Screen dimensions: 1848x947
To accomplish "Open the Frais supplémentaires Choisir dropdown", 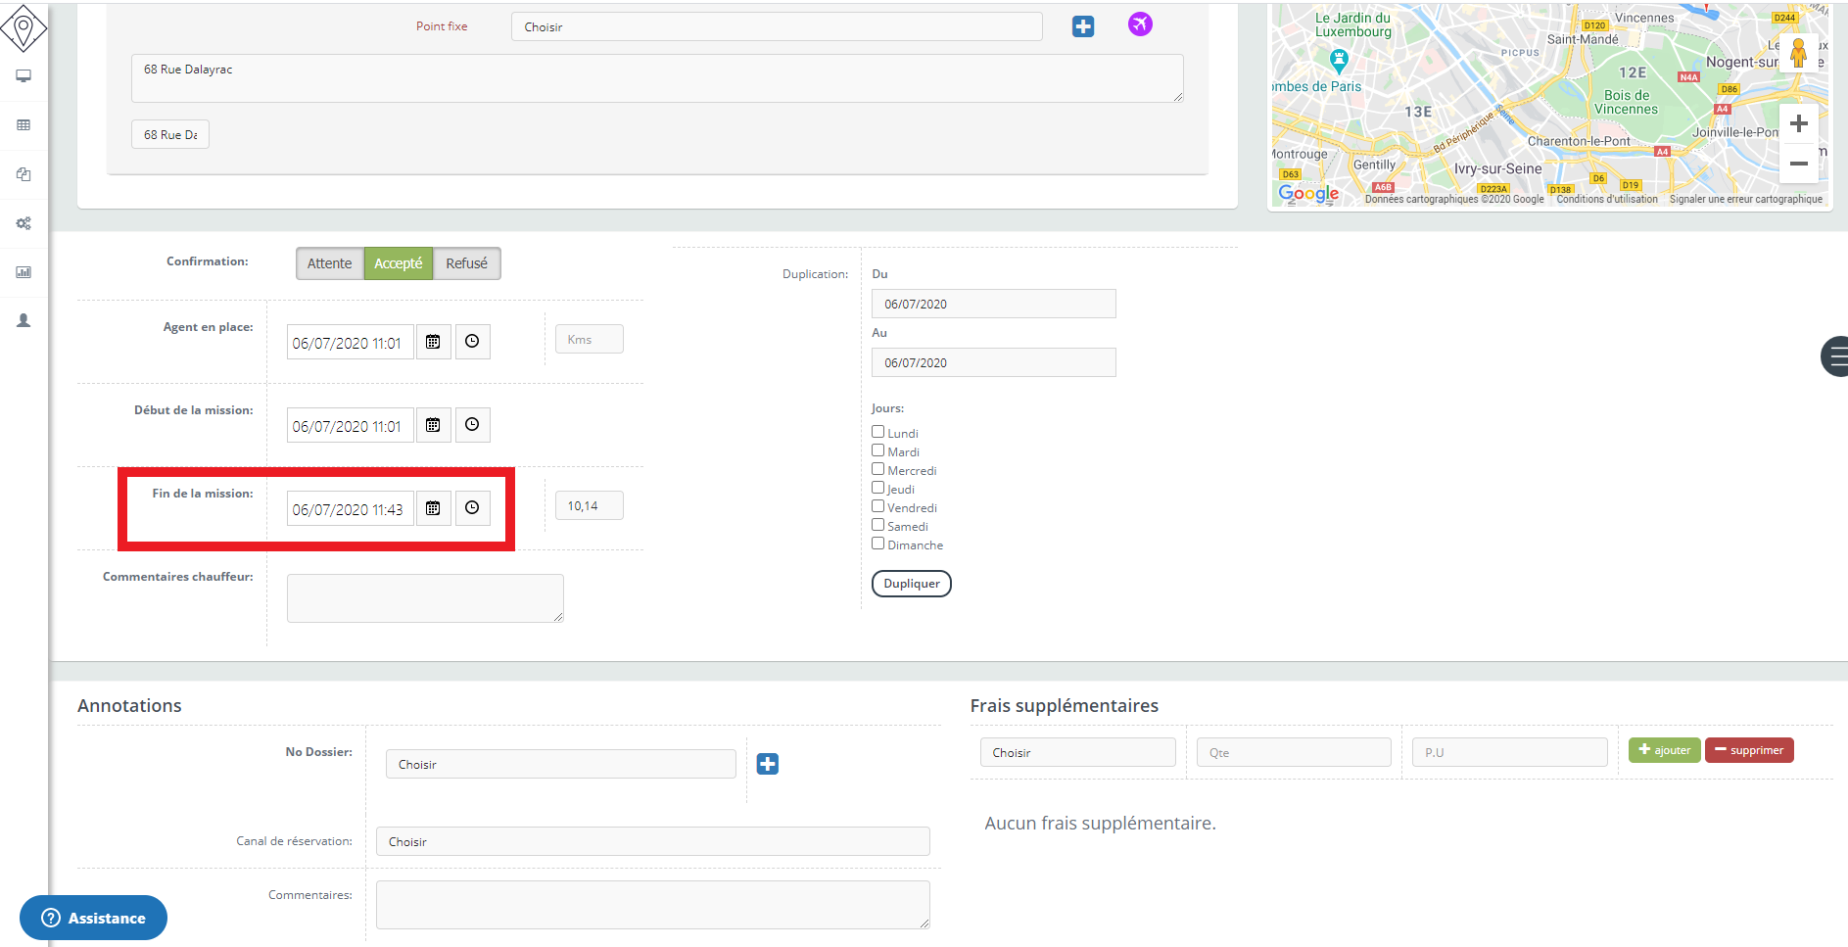I will pos(1077,753).
